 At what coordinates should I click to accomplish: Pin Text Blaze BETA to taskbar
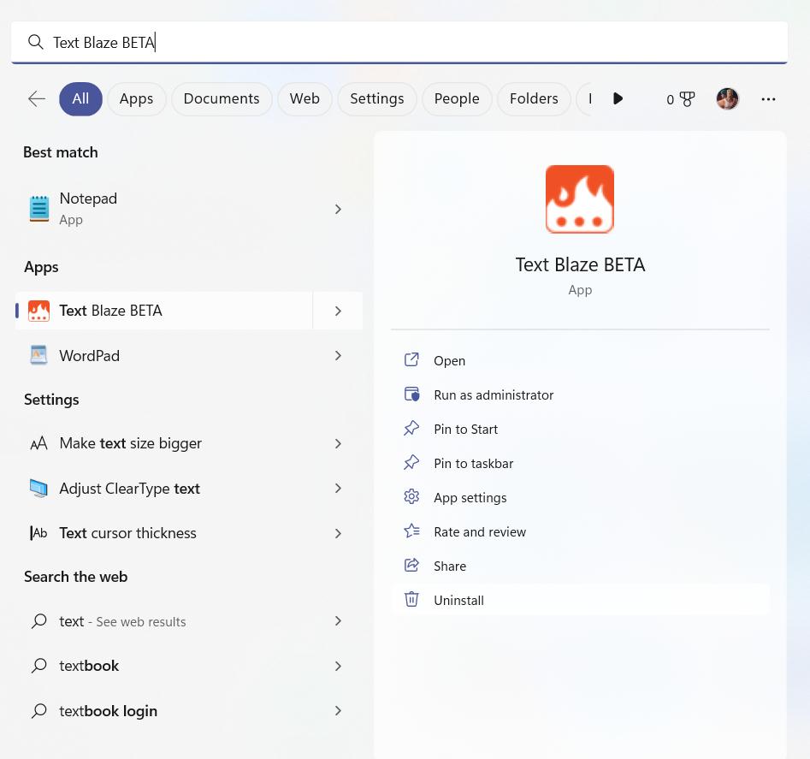click(580, 463)
